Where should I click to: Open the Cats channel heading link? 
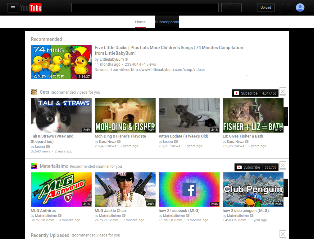[x=44, y=92]
